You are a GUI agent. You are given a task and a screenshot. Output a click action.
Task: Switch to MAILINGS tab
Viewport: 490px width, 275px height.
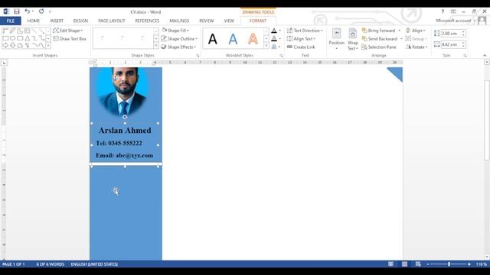click(x=179, y=21)
